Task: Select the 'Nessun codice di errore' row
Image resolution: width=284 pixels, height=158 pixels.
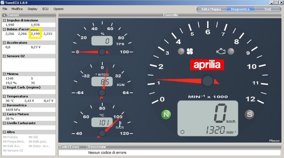Action: (x=170, y=153)
